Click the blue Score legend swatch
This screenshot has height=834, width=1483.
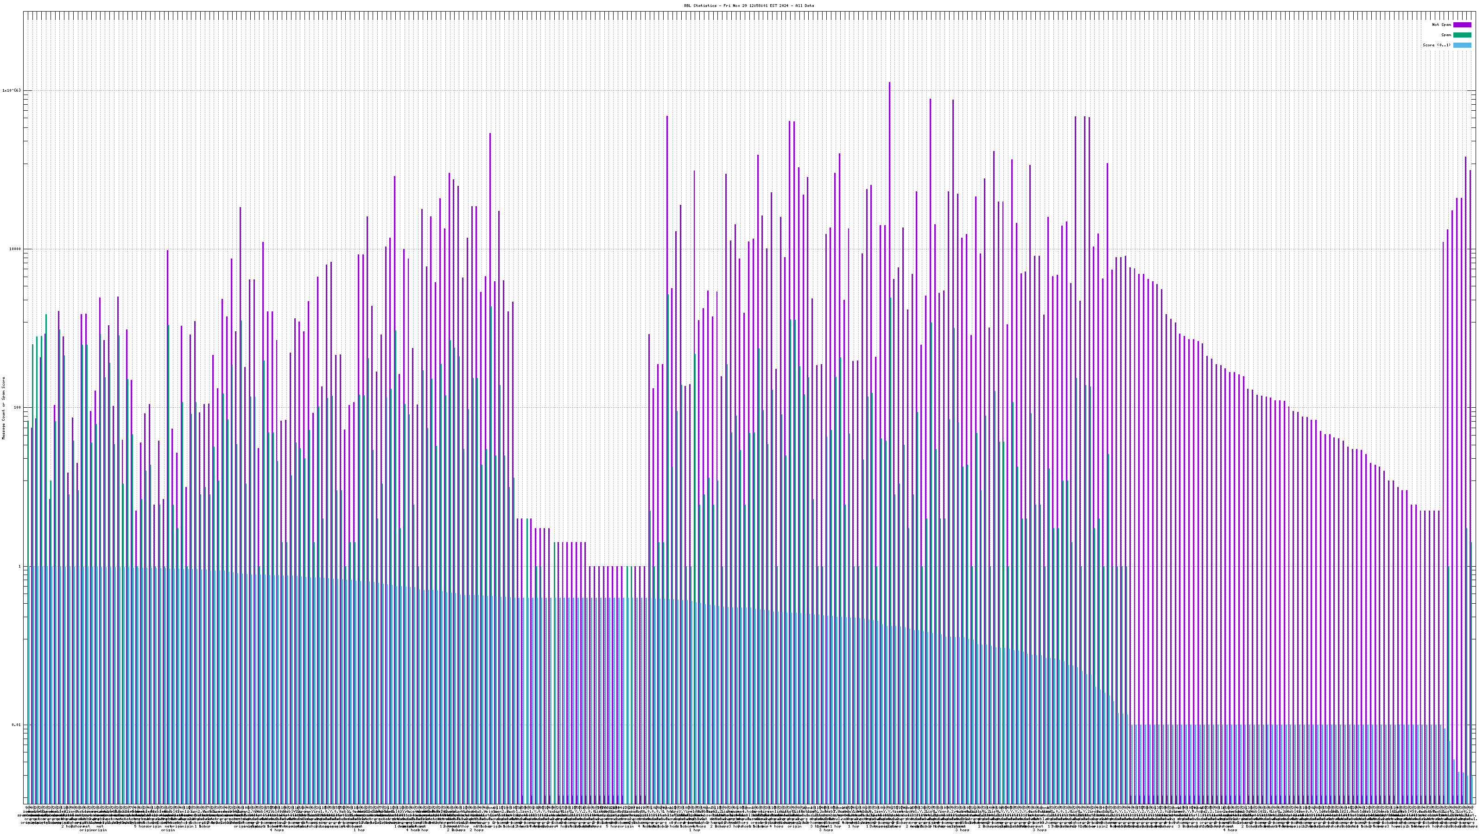tap(1462, 45)
